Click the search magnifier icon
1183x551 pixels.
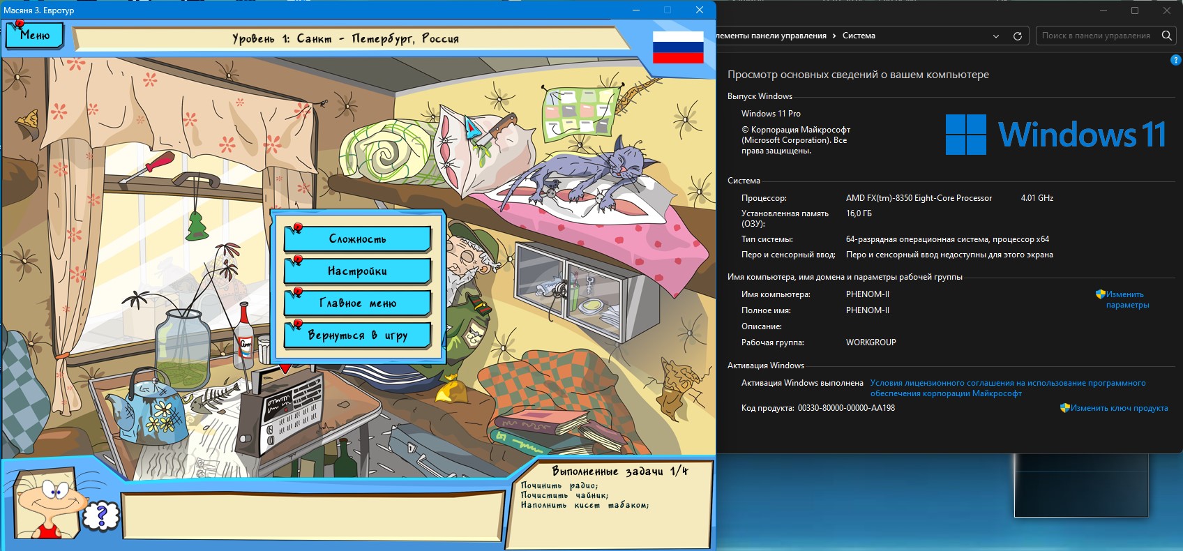[x=1166, y=36]
